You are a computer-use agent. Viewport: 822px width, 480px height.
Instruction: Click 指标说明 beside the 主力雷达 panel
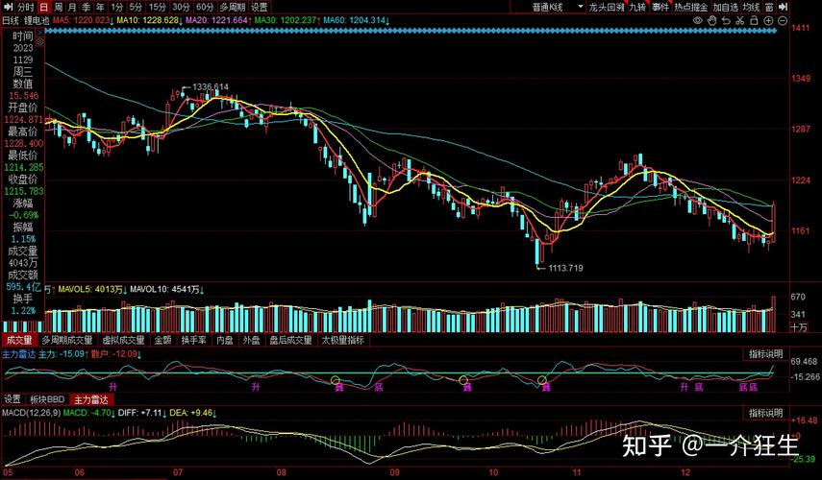(x=766, y=354)
